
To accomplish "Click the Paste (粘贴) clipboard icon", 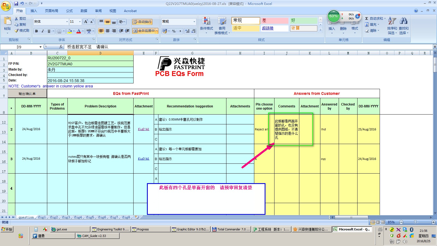I will 7,21.
